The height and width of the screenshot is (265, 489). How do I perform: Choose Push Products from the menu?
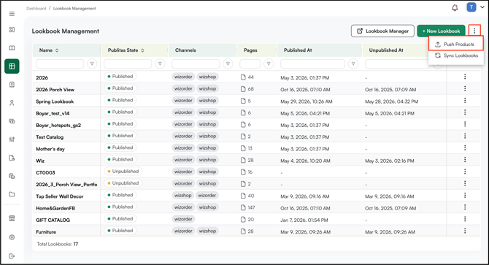456,45
